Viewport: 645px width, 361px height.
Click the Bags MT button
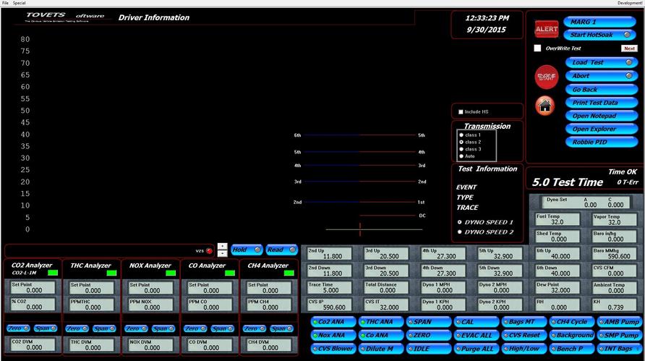tap(524, 322)
